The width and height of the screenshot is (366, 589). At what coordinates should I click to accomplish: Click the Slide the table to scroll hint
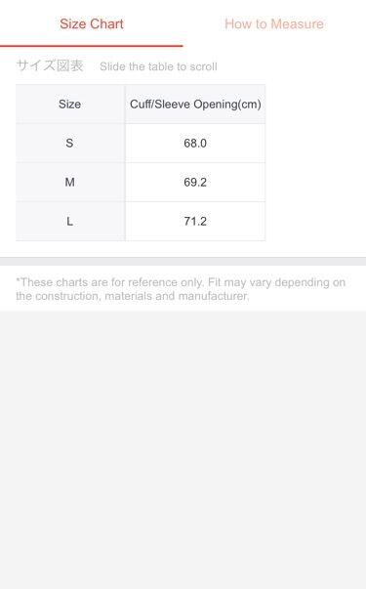(x=158, y=66)
